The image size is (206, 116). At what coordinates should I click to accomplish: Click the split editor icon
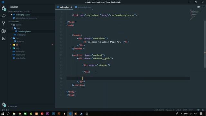[x=199, y=7]
